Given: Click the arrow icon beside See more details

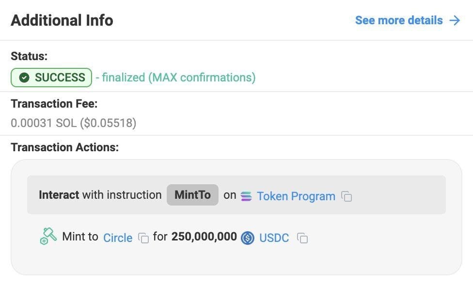Looking at the screenshot, I should [455, 20].
